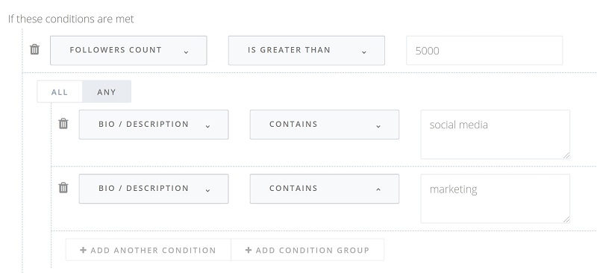Select the ANY match option

click(x=107, y=92)
